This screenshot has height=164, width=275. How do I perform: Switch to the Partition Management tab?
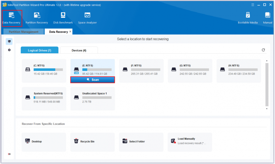[x=23, y=32]
